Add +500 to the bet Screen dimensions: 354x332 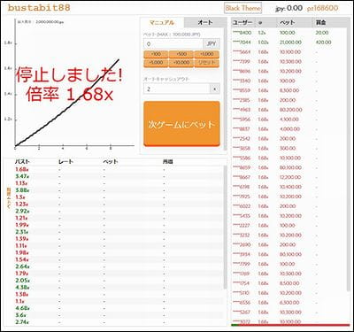[181, 54]
